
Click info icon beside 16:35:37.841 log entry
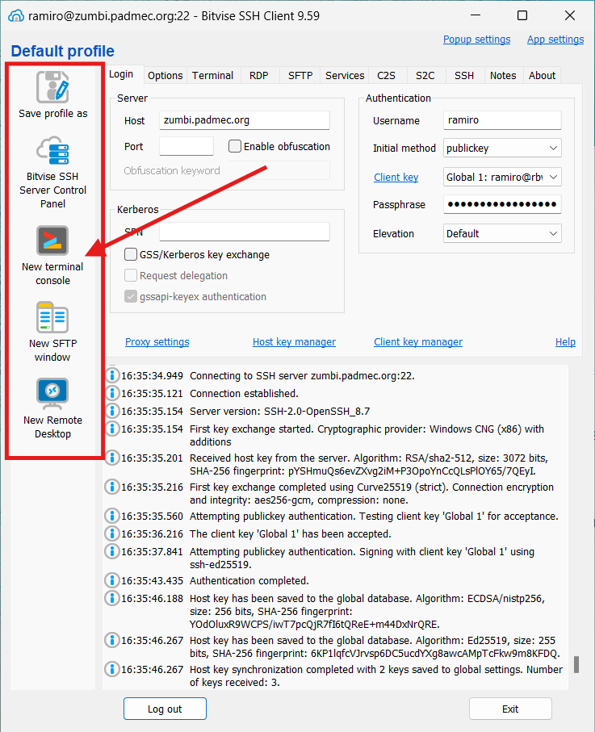(112, 551)
